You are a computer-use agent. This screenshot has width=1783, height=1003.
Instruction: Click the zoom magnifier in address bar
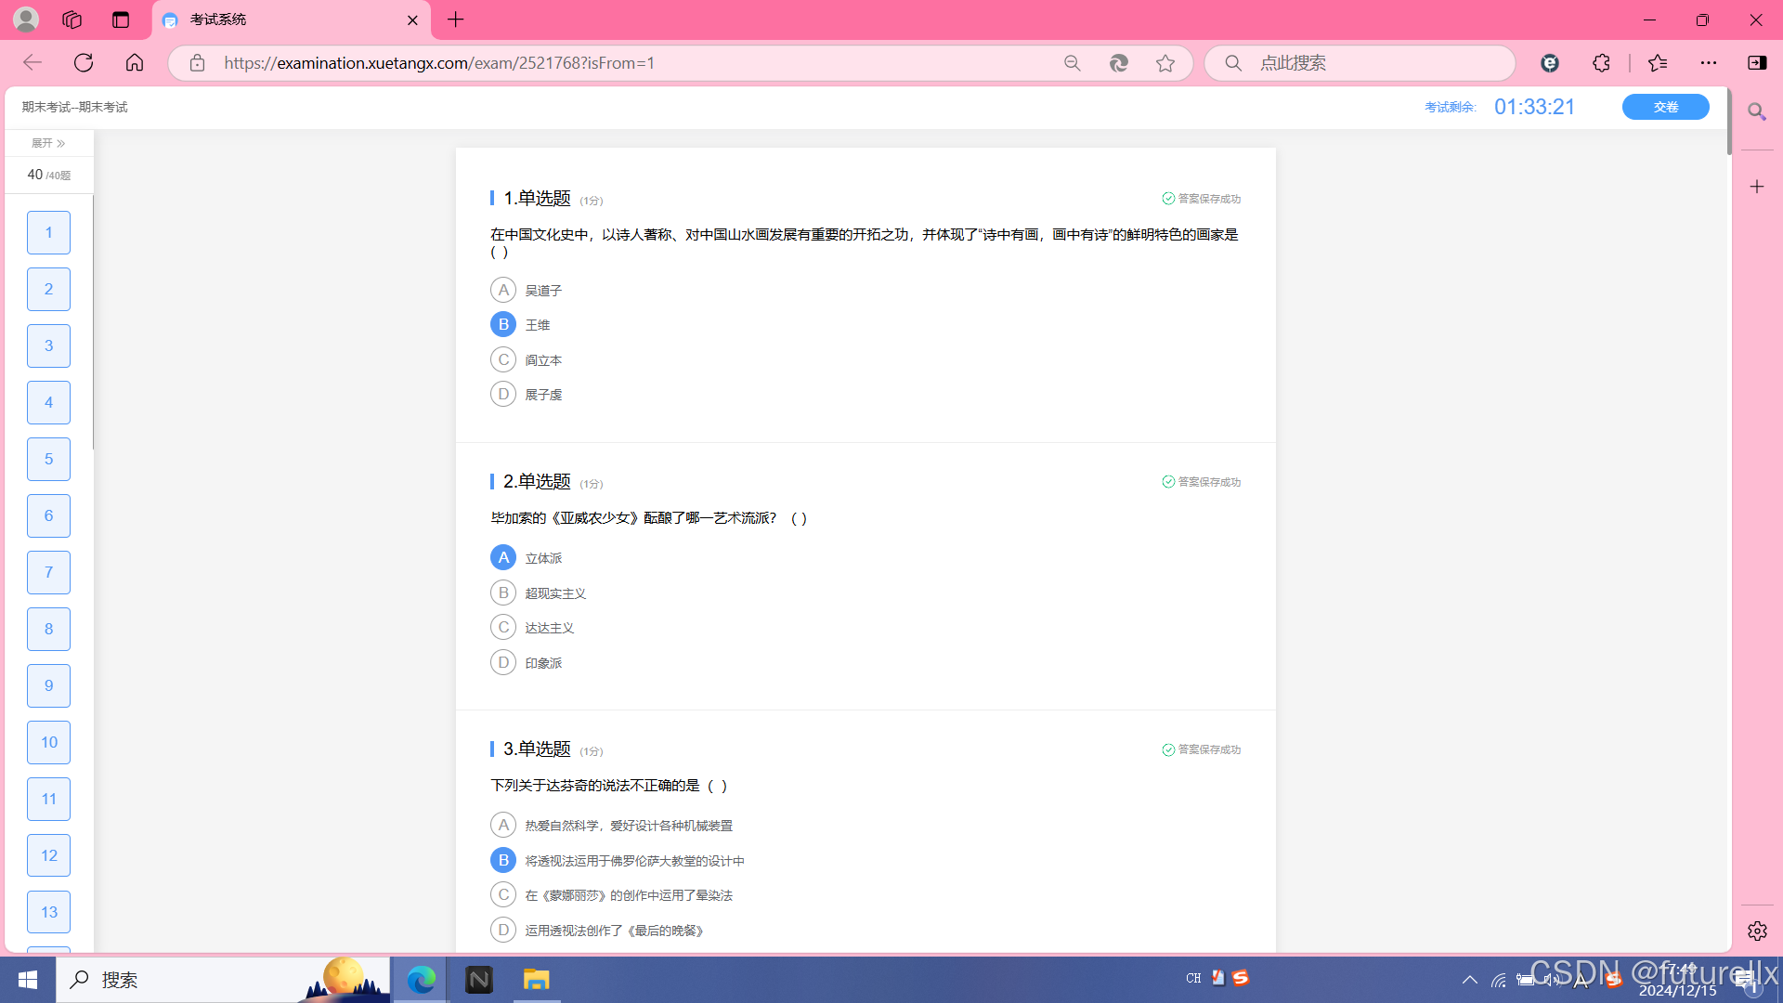(x=1073, y=63)
